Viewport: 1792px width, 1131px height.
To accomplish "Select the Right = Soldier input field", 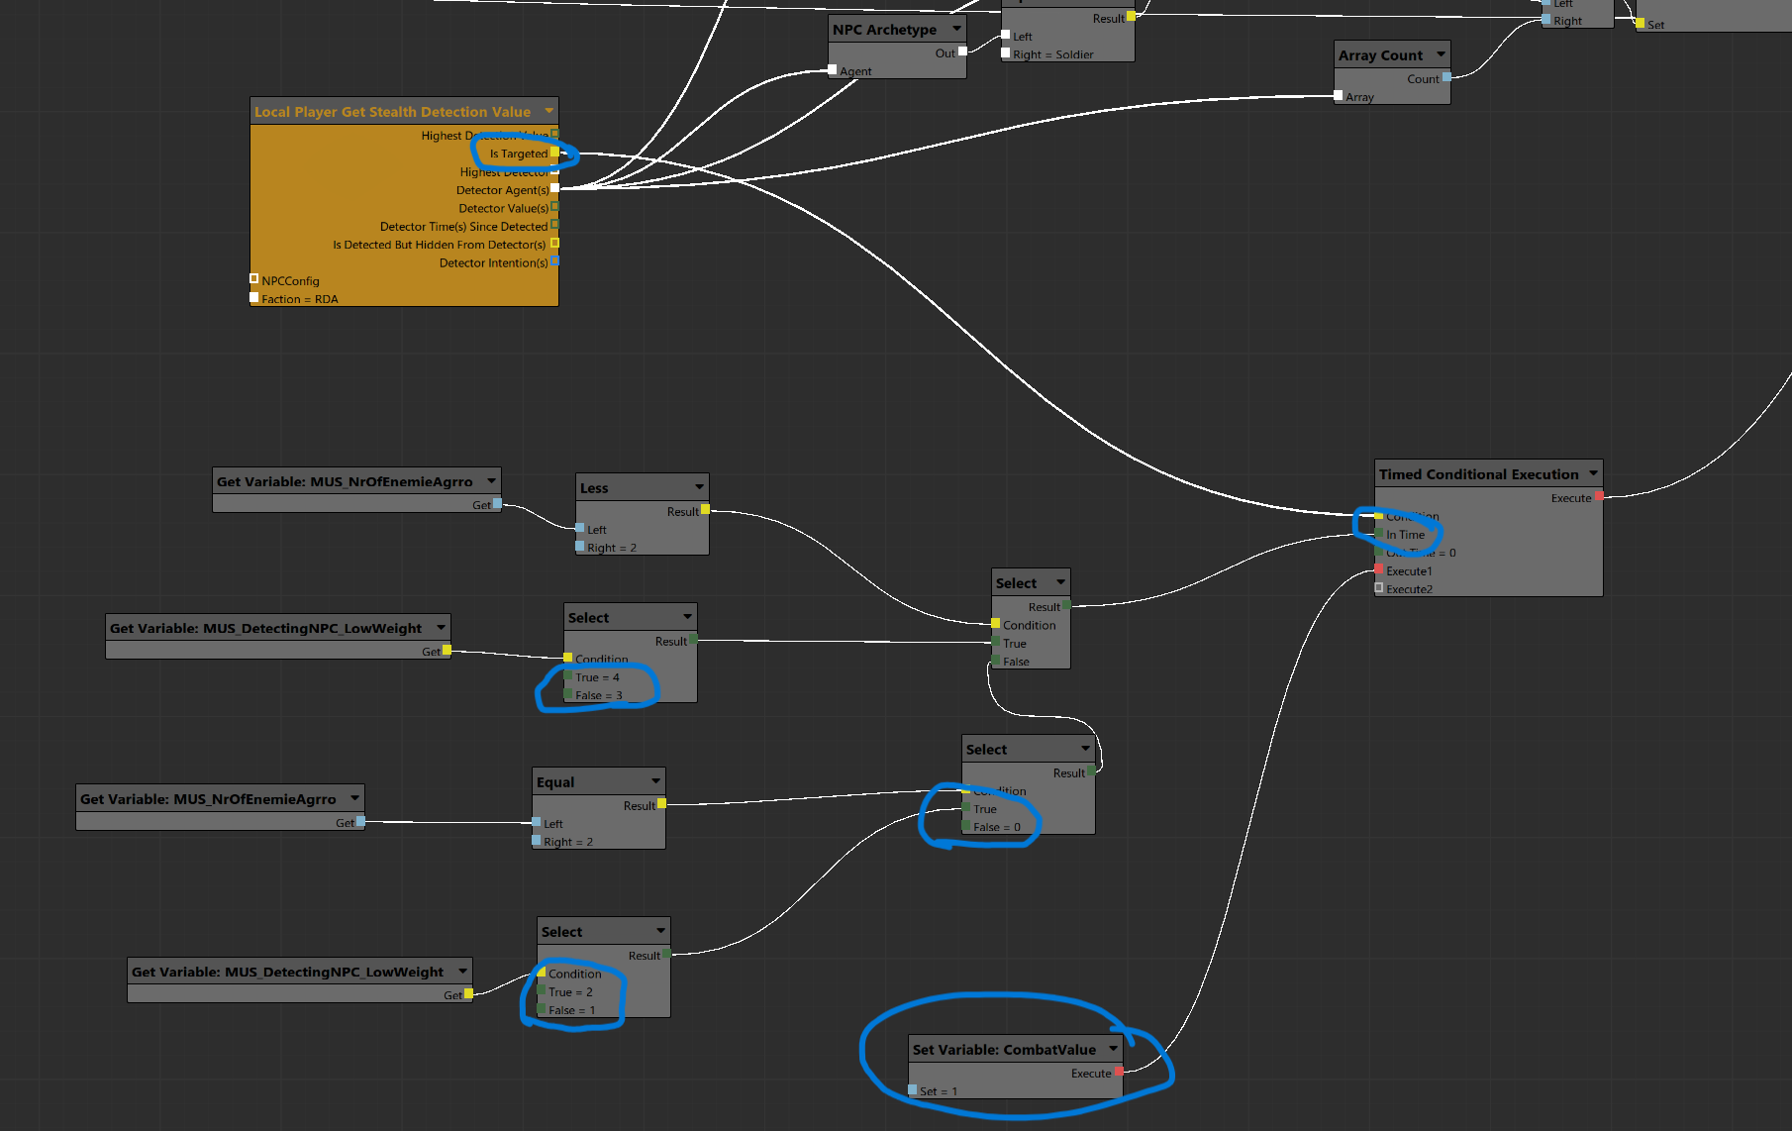I will click(1052, 54).
